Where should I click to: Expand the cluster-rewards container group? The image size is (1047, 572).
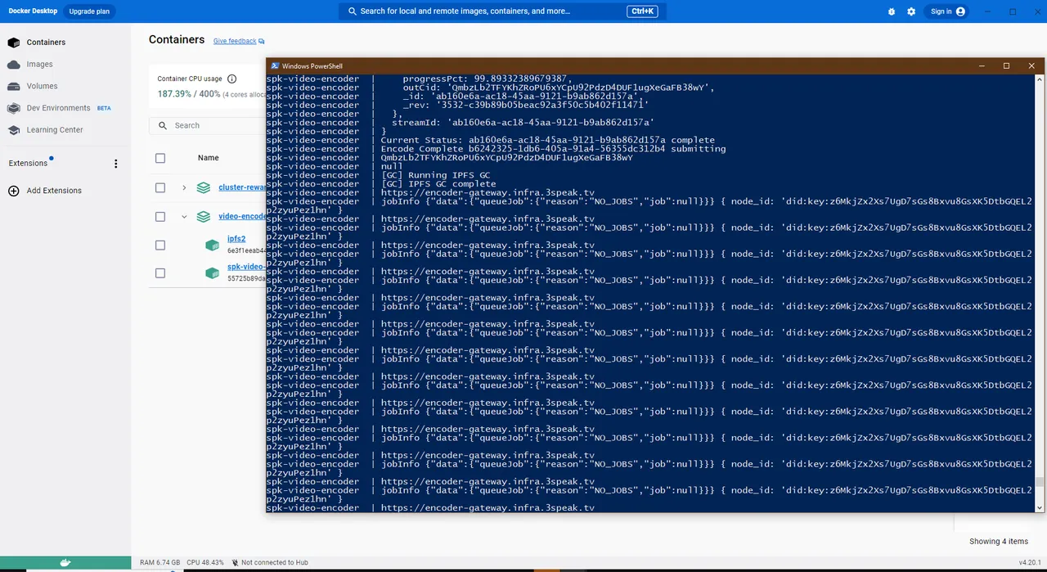184,187
